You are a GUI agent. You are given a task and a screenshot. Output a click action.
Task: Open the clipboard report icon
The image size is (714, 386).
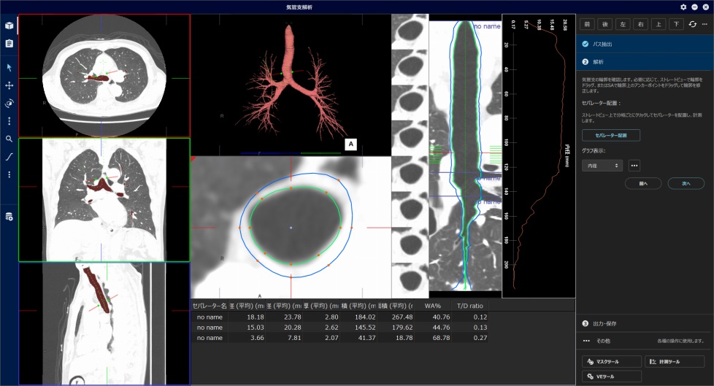click(9, 43)
